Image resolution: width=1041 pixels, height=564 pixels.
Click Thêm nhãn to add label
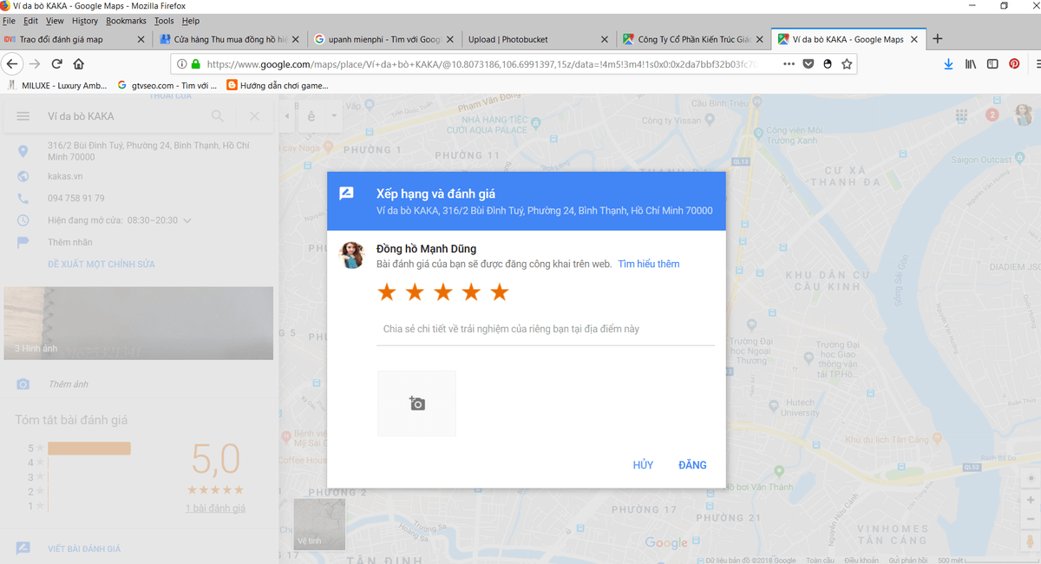(70, 242)
